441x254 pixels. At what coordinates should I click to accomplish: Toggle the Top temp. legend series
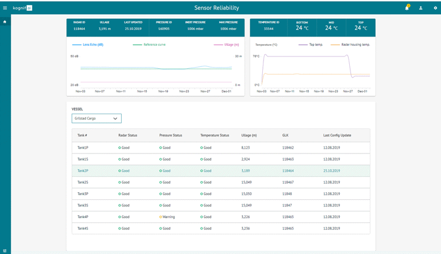[x=315, y=45]
